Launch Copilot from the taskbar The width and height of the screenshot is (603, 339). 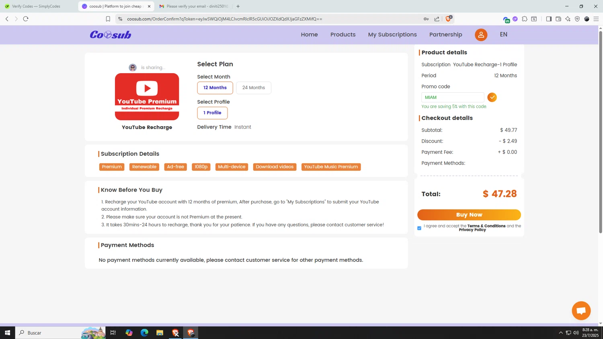pyautogui.click(x=129, y=333)
